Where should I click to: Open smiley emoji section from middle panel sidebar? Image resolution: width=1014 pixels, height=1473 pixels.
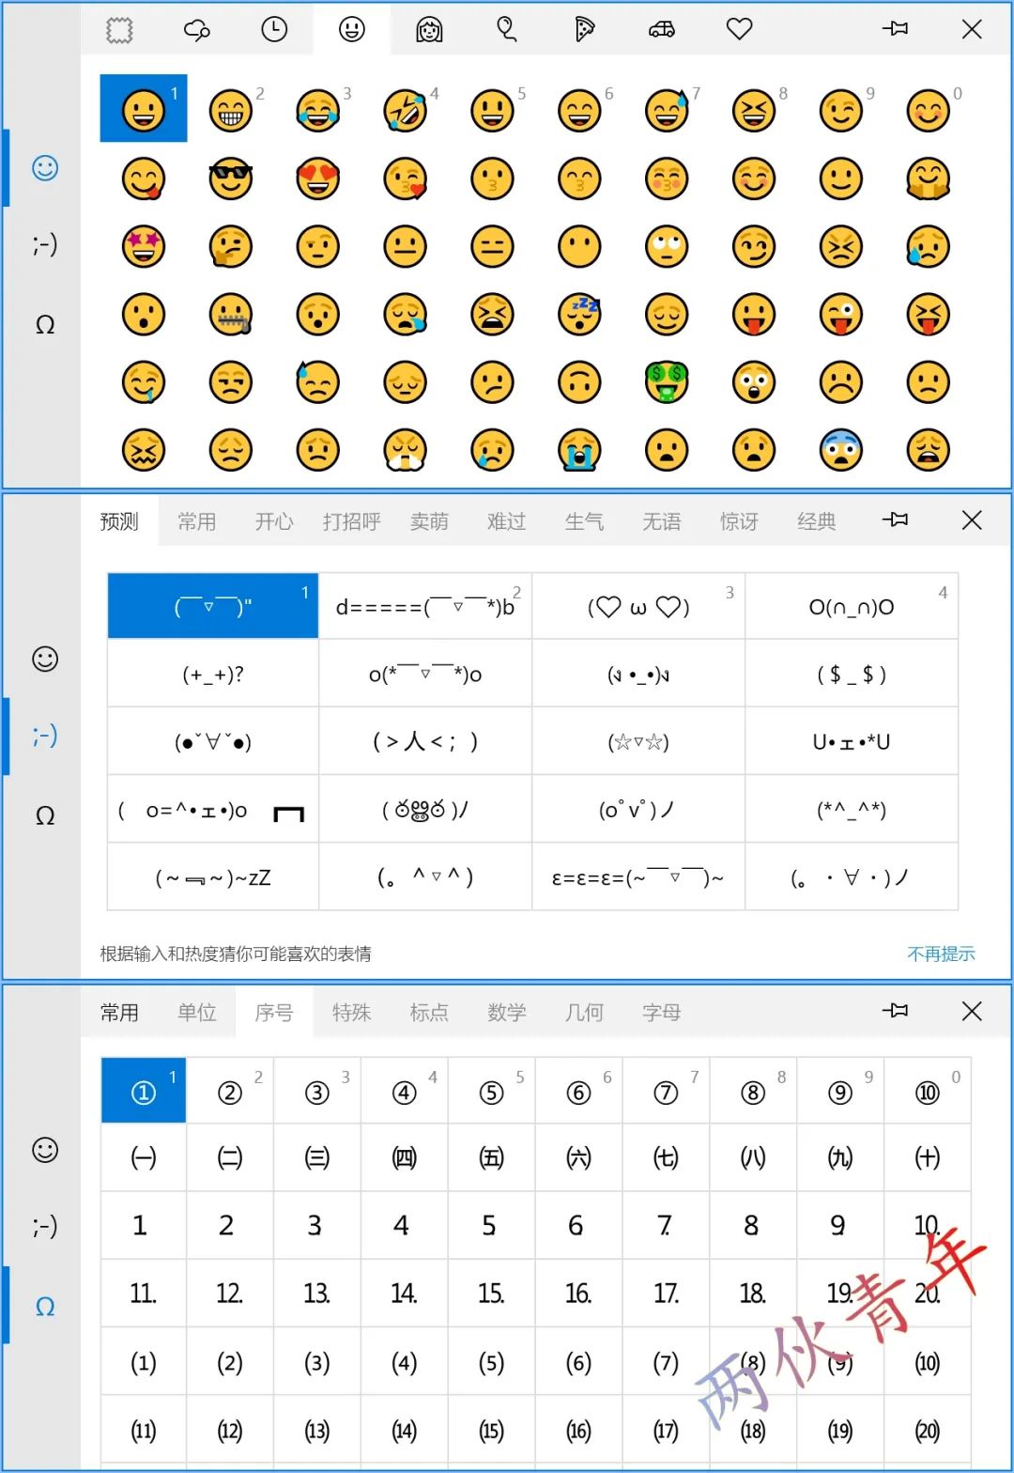pyautogui.click(x=45, y=659)
